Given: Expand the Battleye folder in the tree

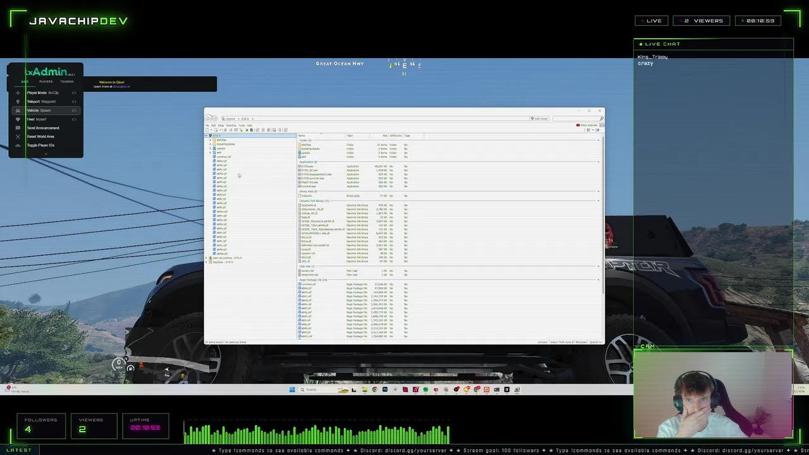Looking at the screenshot, I should coord(210,140).
